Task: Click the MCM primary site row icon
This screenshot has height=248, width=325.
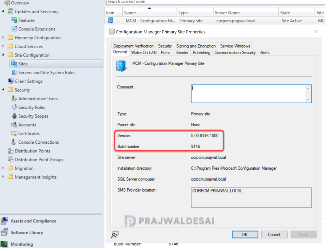Action: coord(110,21)
